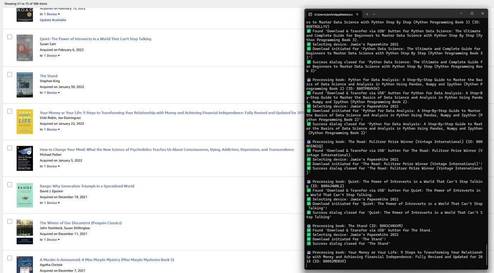The height and width of the screenshot is (273, 494).
Task: Open The Winter of Our Discontent title link
Action: point(80,222)
